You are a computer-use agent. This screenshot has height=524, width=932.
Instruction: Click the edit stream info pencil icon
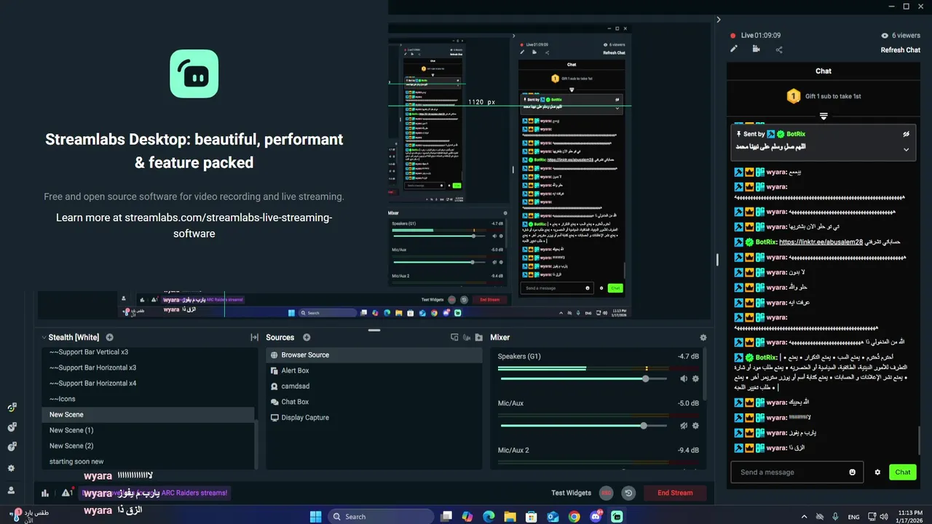[734, 49]
